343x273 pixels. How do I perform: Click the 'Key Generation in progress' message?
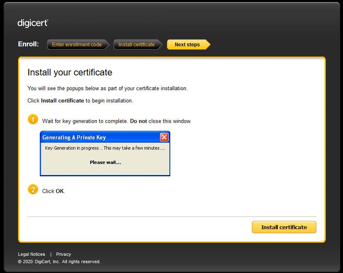(105, 148)
